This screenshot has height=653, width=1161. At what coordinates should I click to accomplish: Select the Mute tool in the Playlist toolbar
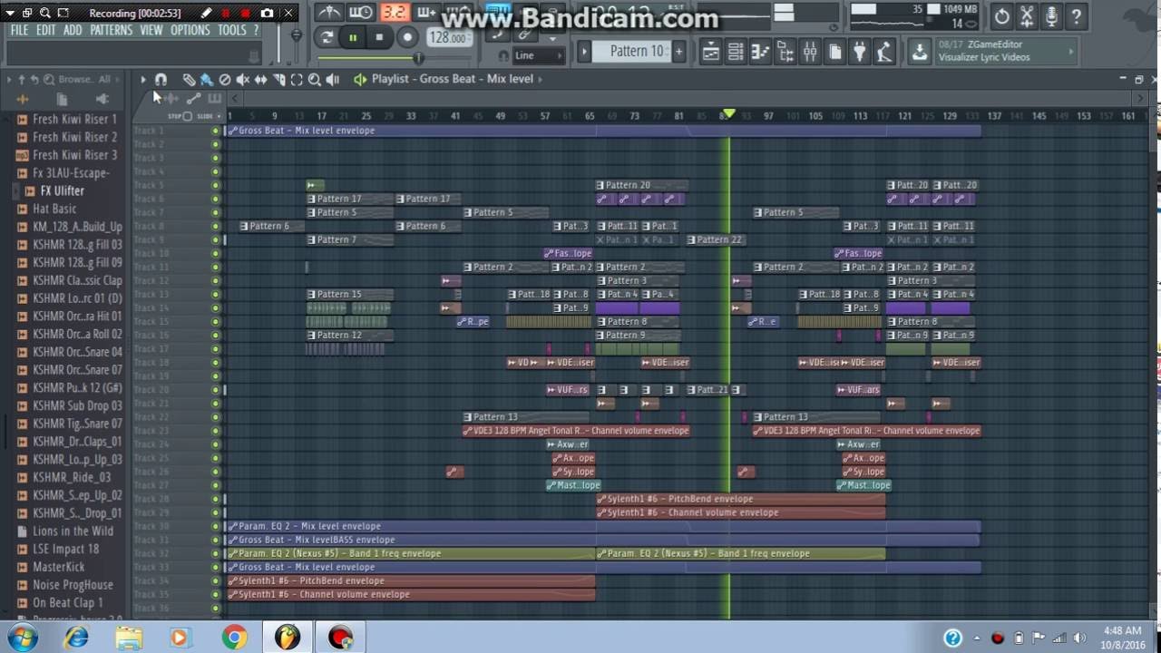[x=242, y=79]
